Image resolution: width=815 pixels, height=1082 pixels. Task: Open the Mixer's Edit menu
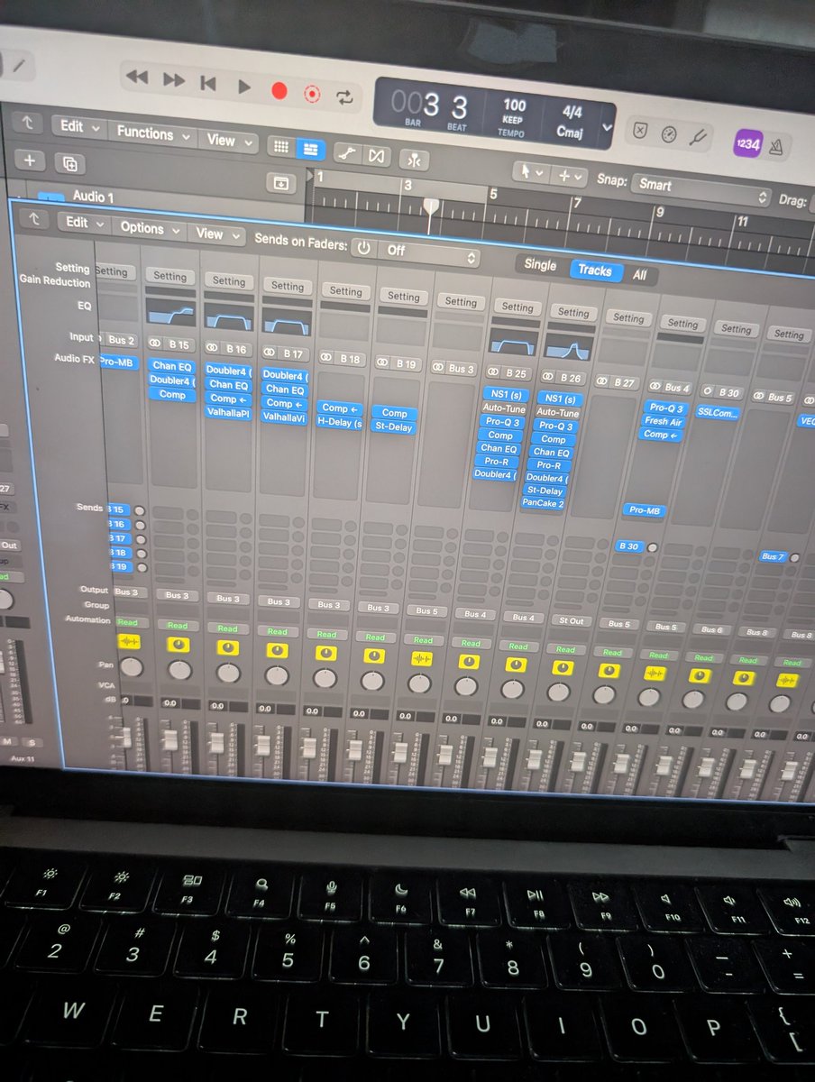click(83, 222)
